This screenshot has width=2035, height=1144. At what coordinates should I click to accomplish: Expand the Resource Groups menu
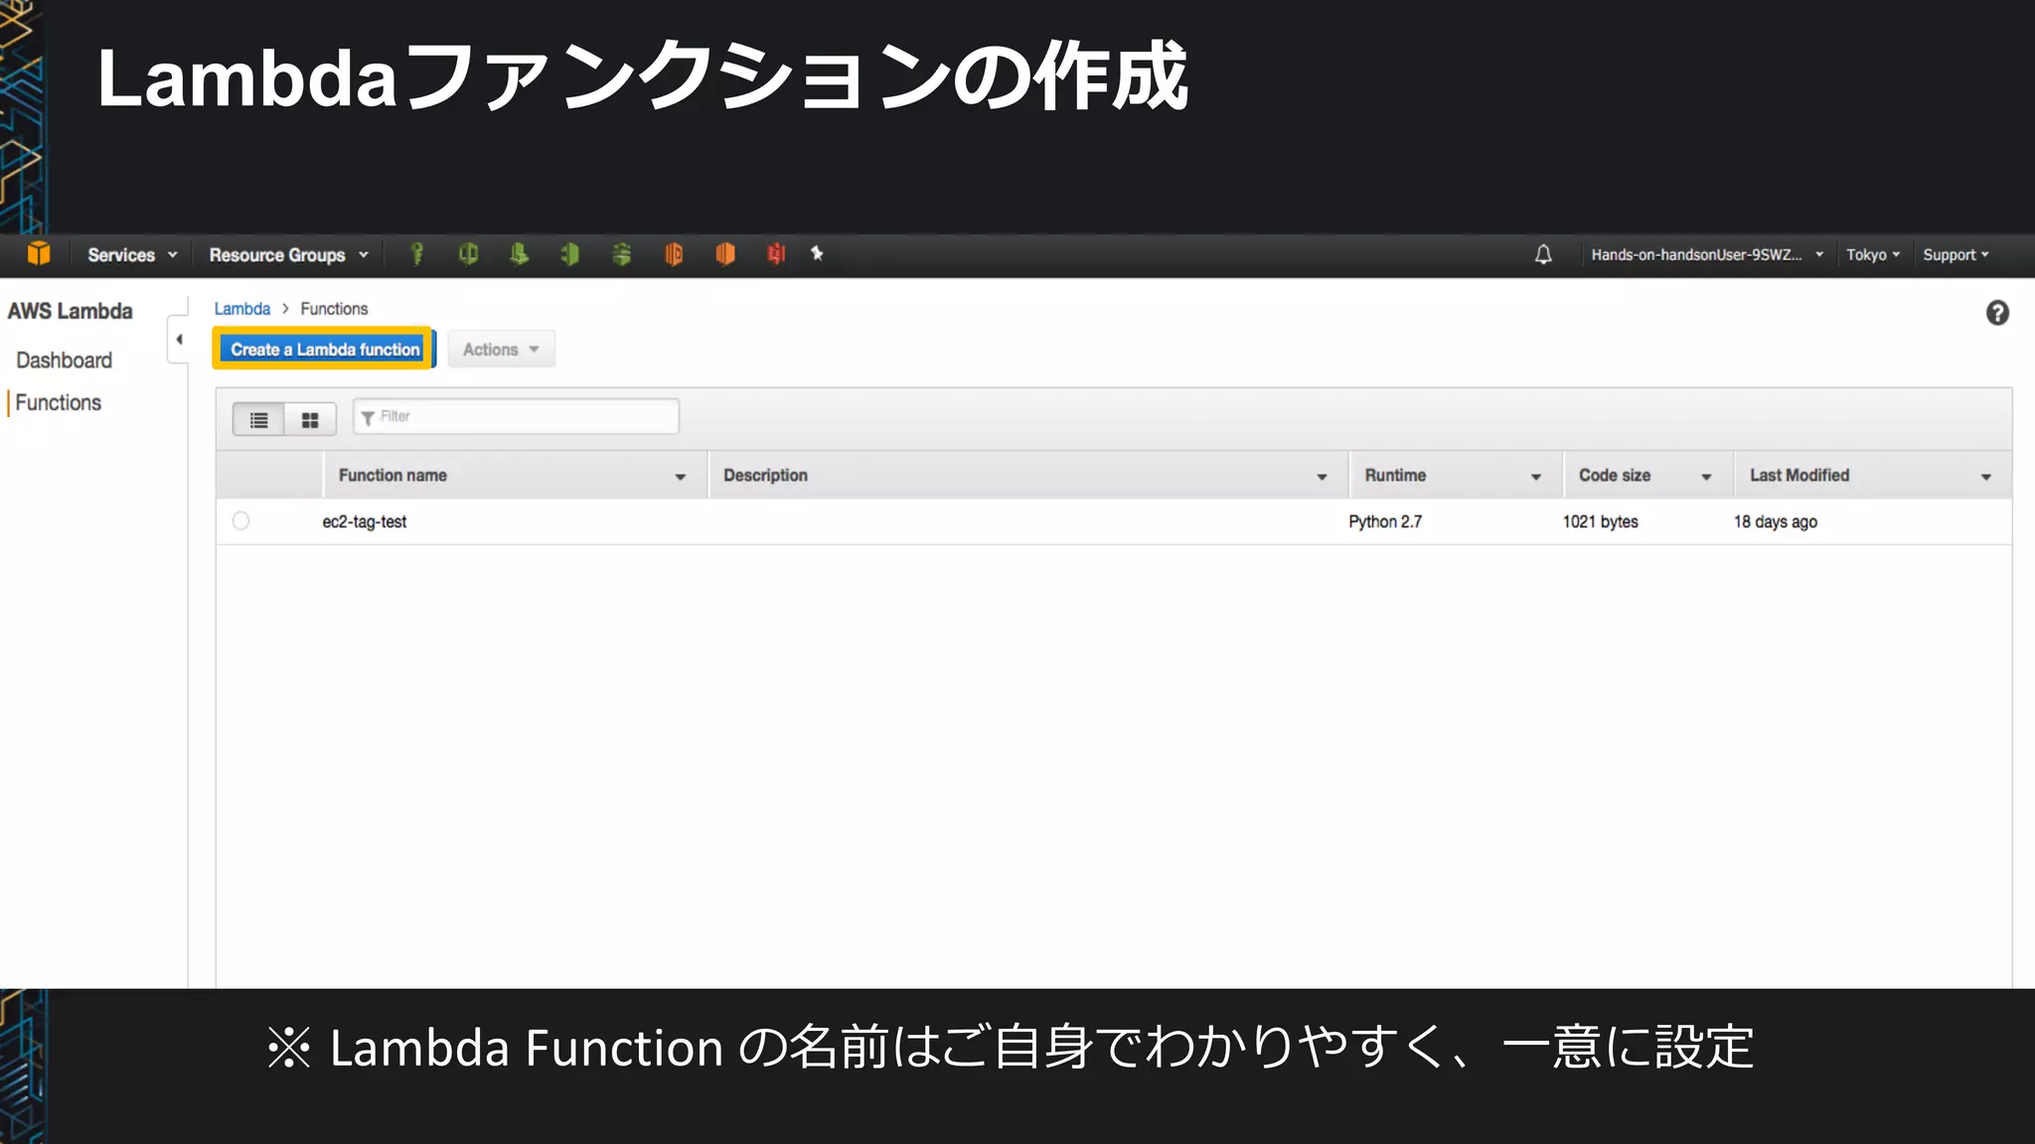pos(288,255)
